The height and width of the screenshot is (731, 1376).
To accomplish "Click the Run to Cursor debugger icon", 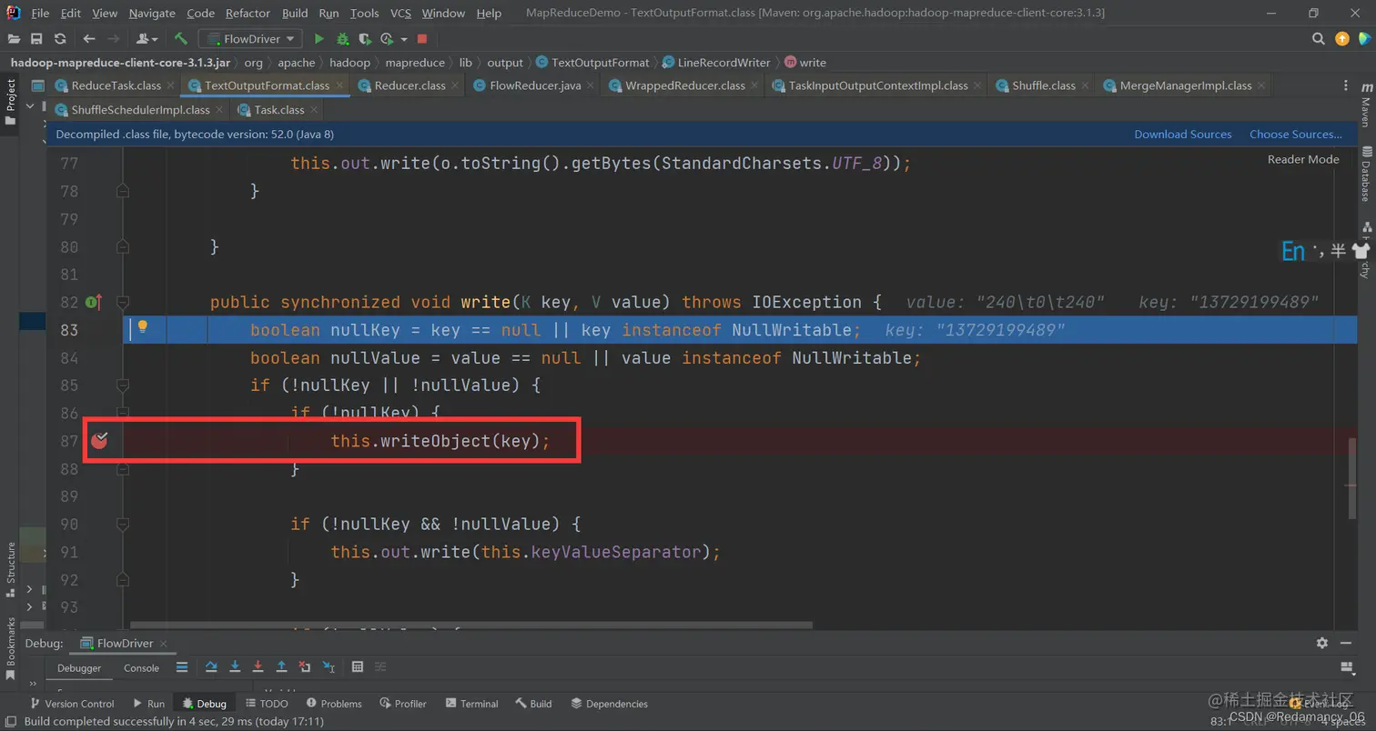I will coord(329,666).
